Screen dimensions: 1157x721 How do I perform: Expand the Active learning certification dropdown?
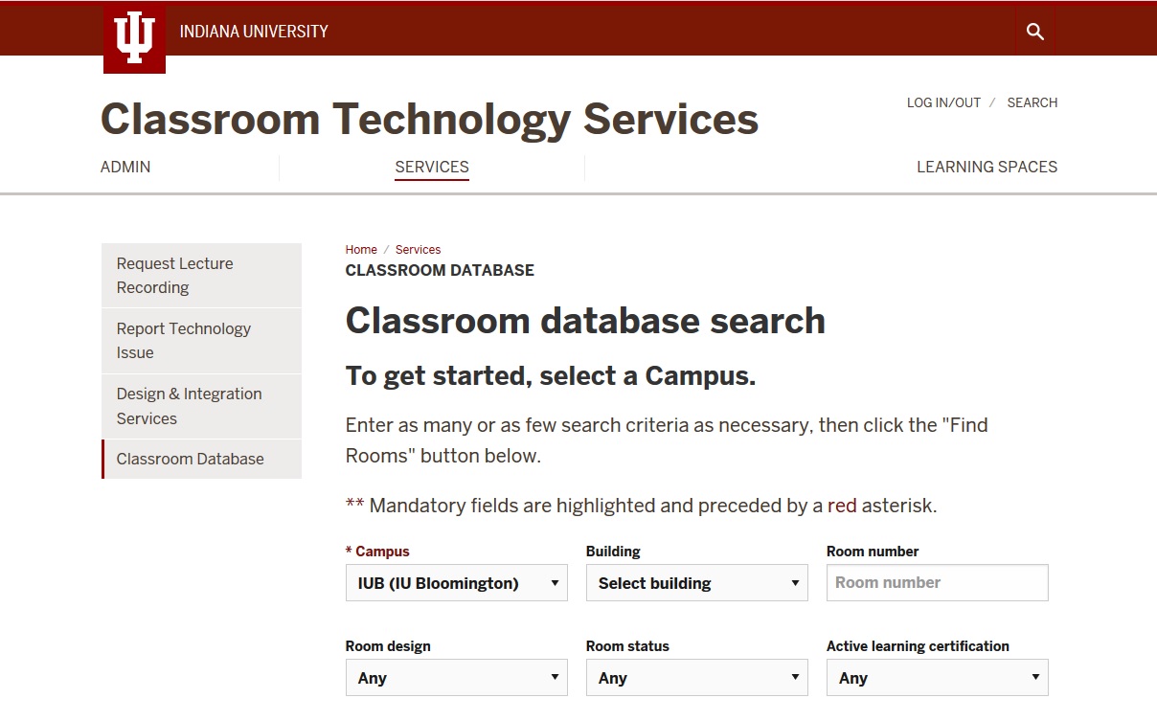(x=937, y=678)
